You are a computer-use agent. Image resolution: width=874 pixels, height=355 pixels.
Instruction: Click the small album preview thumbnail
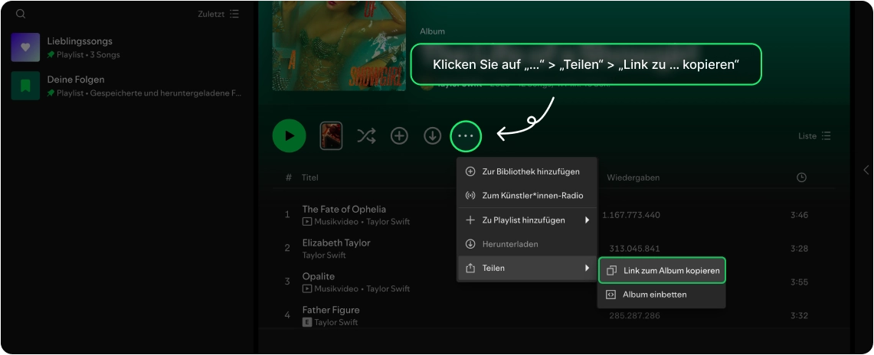331,135
